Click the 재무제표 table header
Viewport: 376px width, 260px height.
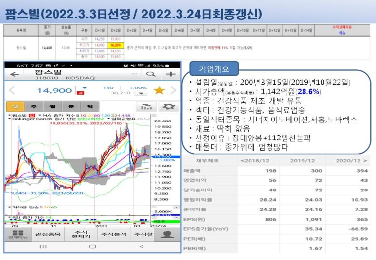[x=207, y=161]
